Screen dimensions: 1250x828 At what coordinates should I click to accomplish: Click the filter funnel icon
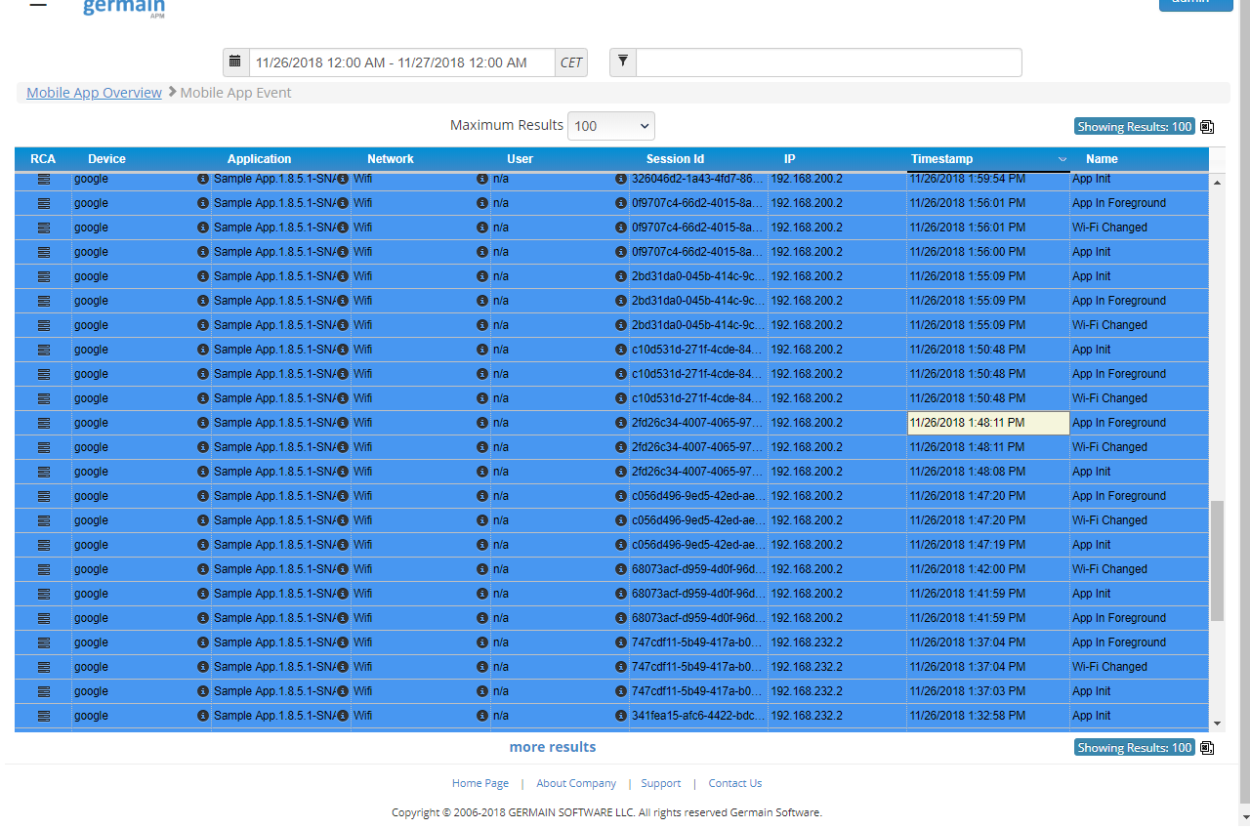click(x=623, y=62)
